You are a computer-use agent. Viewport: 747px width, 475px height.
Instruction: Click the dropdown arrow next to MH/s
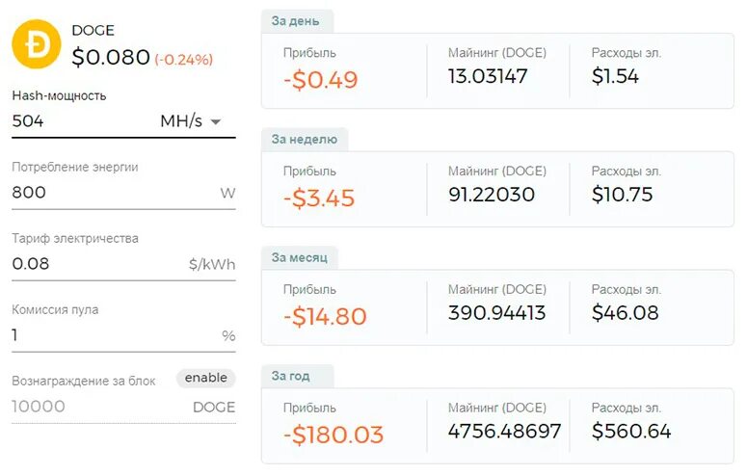pyautogui.click(x=216, y=122)
